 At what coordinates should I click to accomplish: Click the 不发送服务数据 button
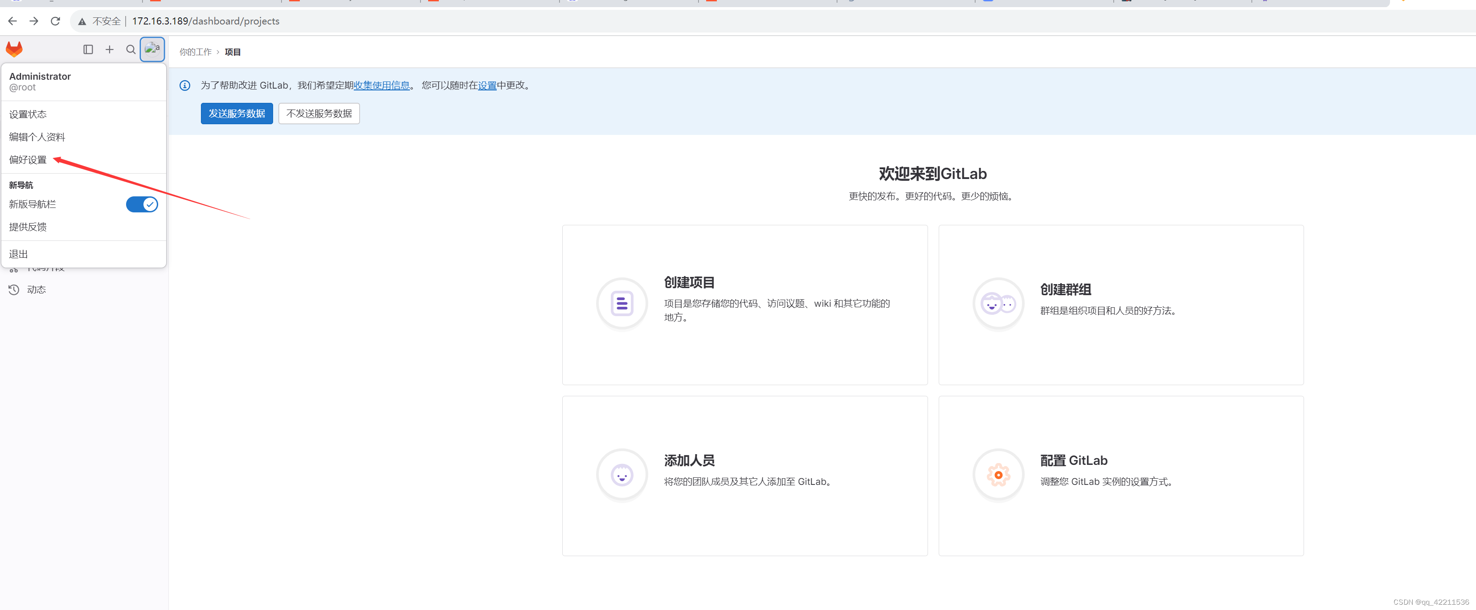tap(319, 113)
